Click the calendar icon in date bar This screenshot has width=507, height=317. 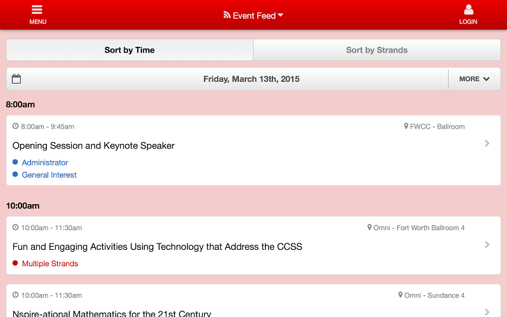(x=16, y=79)
